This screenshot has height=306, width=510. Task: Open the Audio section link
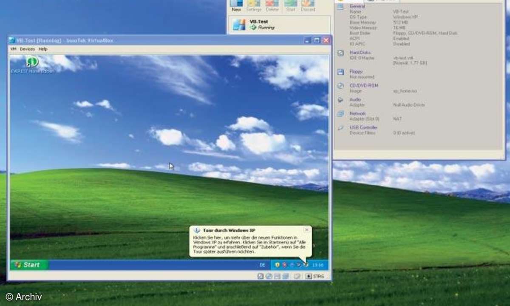coord(355,99)
